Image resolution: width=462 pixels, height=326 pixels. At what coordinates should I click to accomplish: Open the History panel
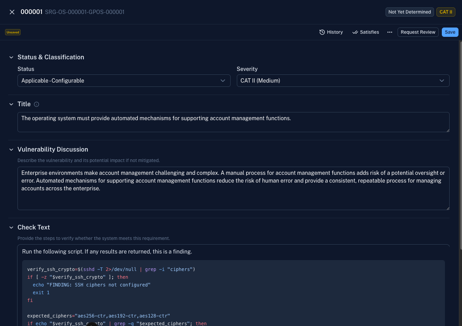click(331, 32)
